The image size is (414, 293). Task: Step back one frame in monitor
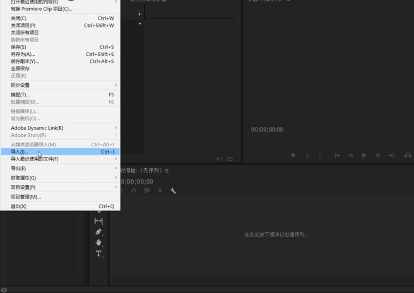click(351, 155)
